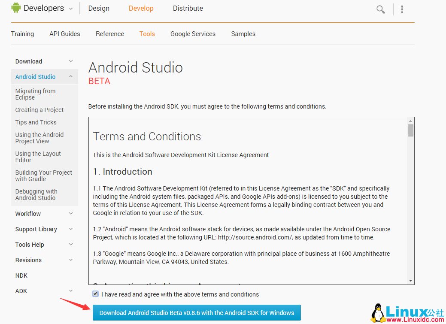Open Support Library in the sidebar

(36, 229)
